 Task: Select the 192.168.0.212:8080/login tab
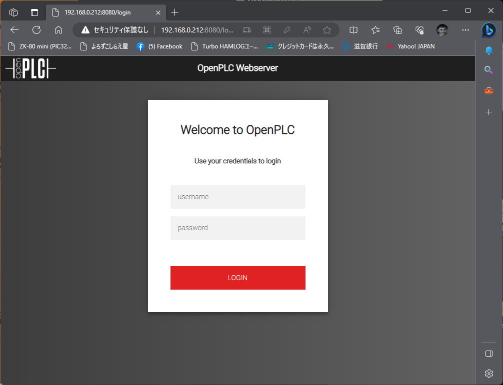click(106, 12)
